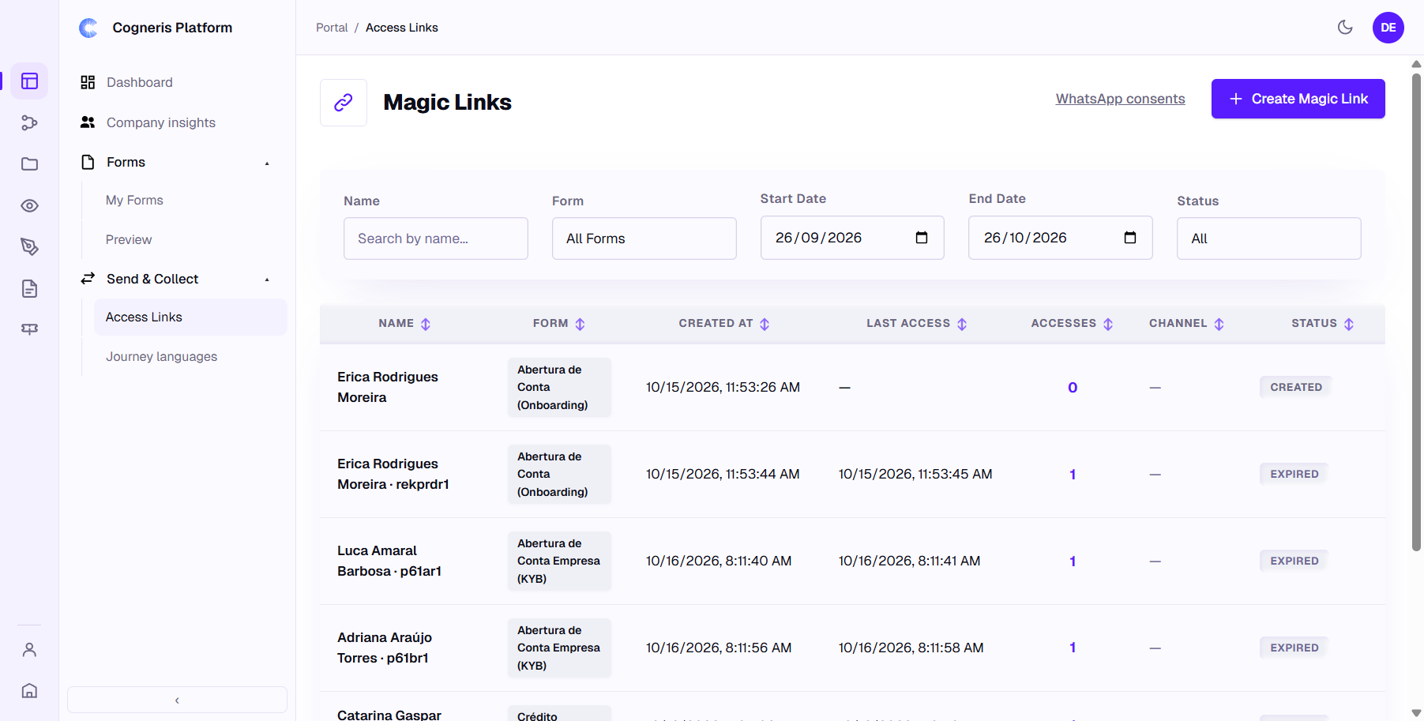Open Journey languages page
This screenshot has height=721, width=1424.
click(x=161, y=357)
